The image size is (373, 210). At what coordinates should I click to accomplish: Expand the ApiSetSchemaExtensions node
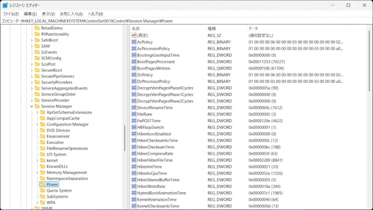point(37,112)
